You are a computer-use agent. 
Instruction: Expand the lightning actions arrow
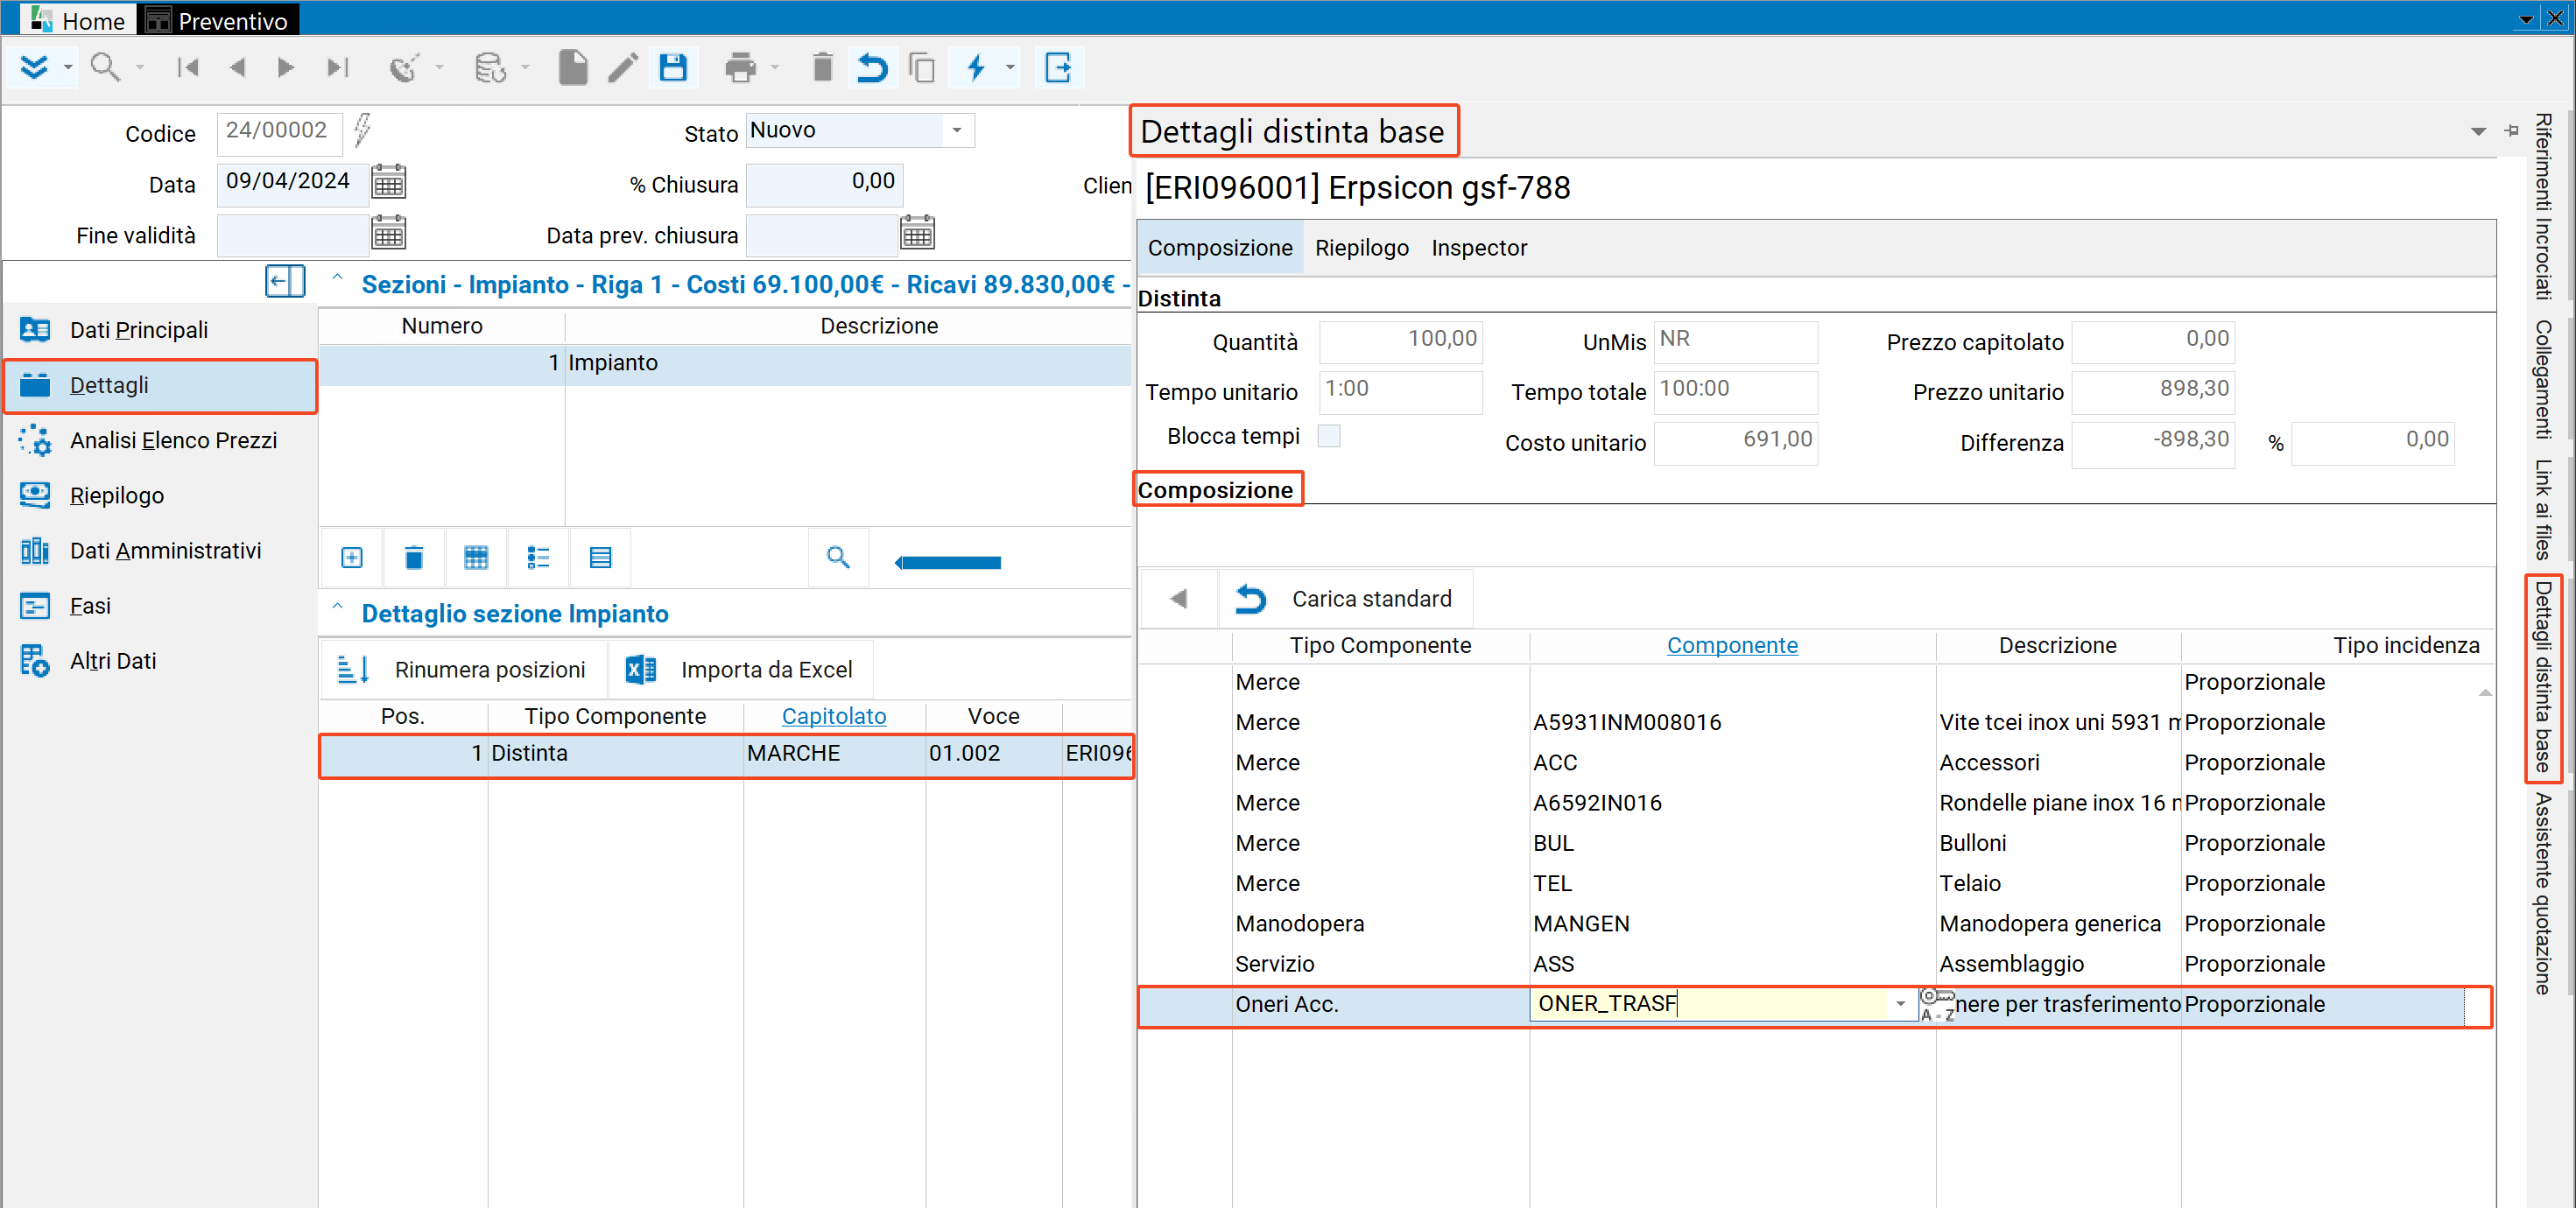pos(1010,68)
